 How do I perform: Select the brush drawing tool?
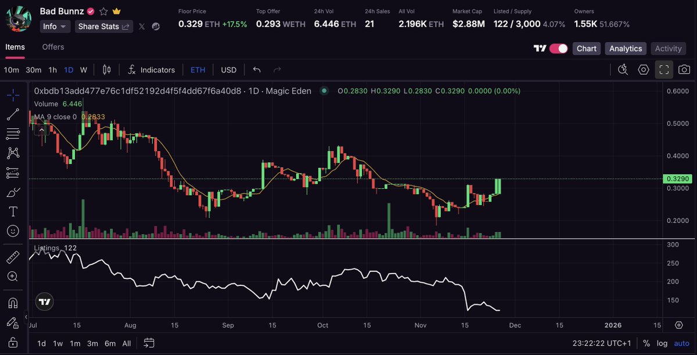click(12, 192)
